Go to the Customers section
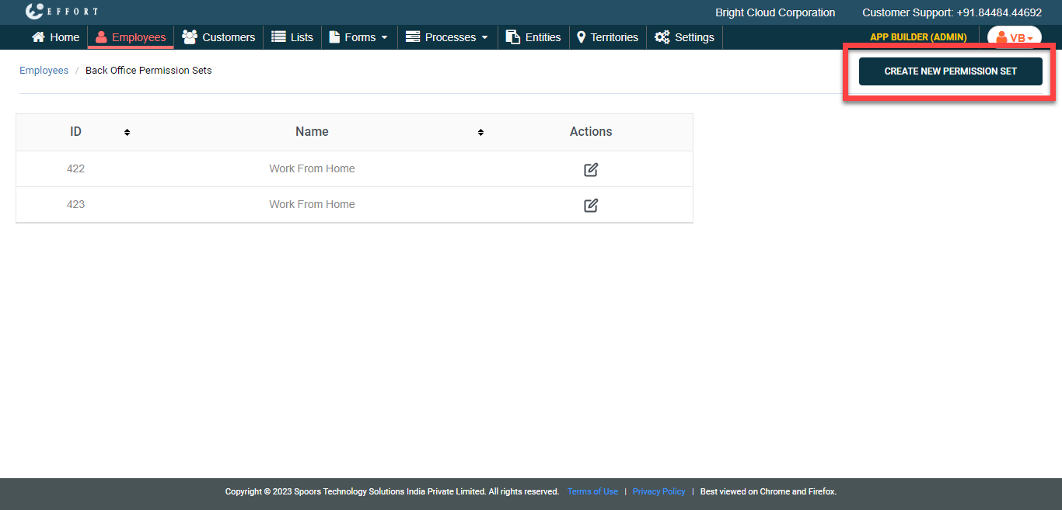The width and height of the screenshot is (1062, 510). pos(218,37)
